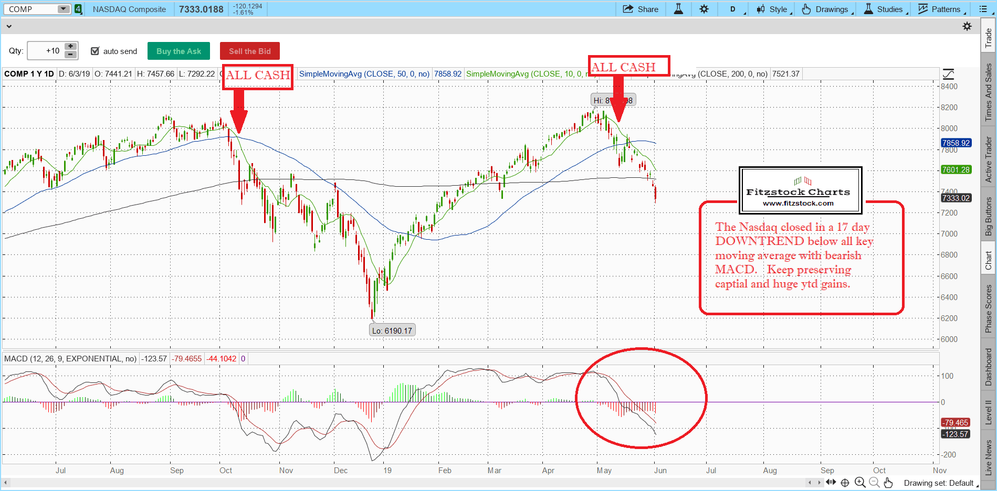997x491 pixels.
Task: Collapse the trade bar chevron
Action: point(9,26)
